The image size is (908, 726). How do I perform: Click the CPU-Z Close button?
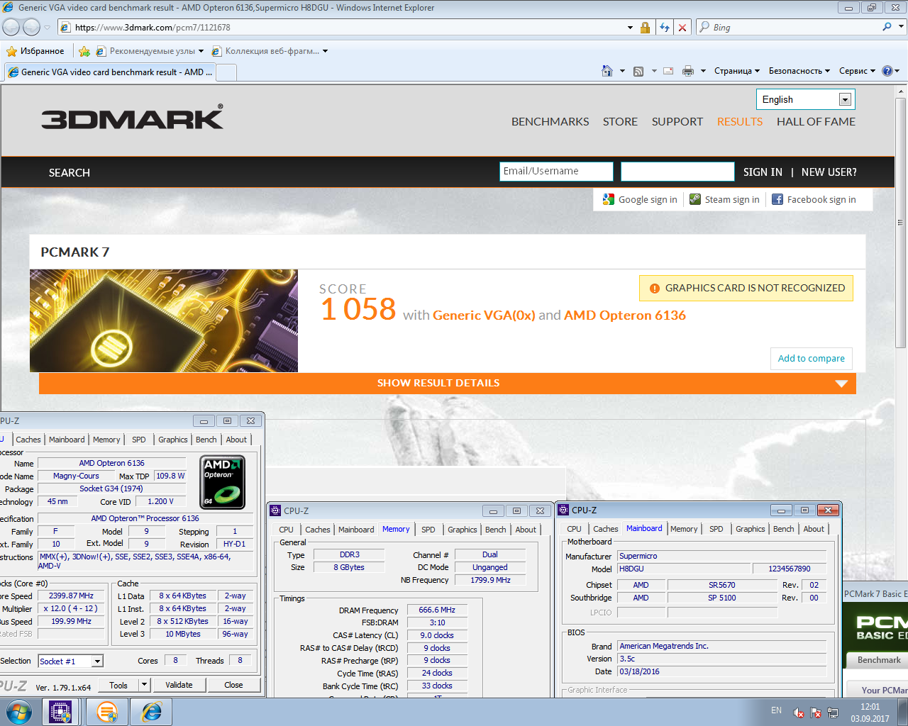[233, 685]
